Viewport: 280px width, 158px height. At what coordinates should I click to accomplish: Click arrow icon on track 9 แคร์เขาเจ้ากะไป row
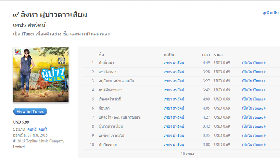tap(265, 136)
